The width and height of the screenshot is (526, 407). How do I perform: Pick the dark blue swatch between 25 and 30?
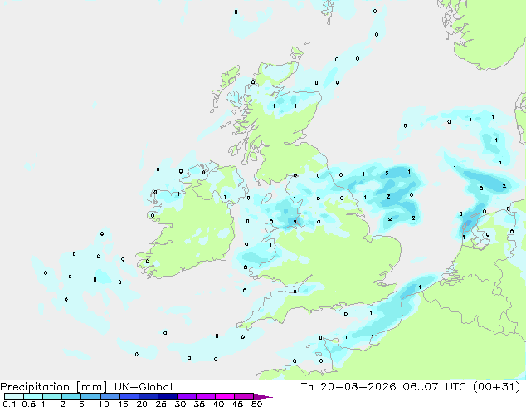(x=168, y=396)
